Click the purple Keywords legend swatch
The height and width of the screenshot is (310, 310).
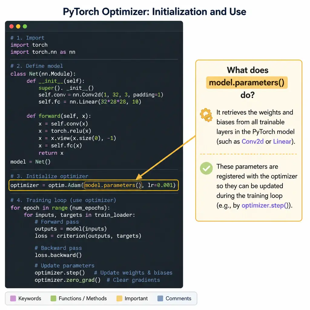click(13, 298)
